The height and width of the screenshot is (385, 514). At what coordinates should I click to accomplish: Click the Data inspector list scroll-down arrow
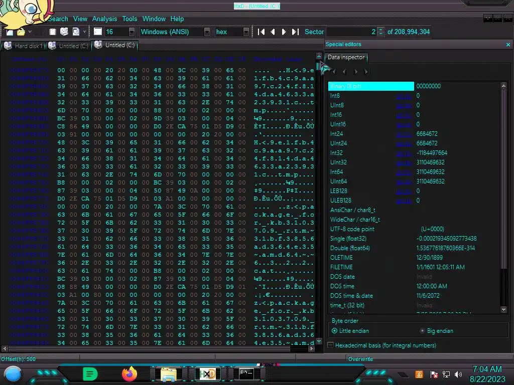[x=503, y=309]
